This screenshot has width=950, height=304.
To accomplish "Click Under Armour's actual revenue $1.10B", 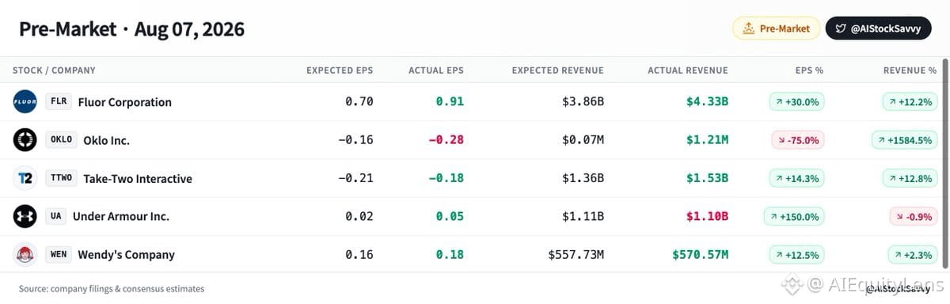I will click(x=708, y=216).
